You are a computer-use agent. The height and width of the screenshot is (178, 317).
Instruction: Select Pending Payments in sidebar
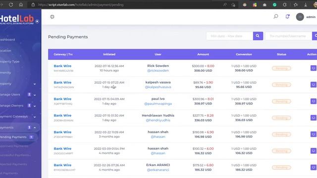(13, 137)
